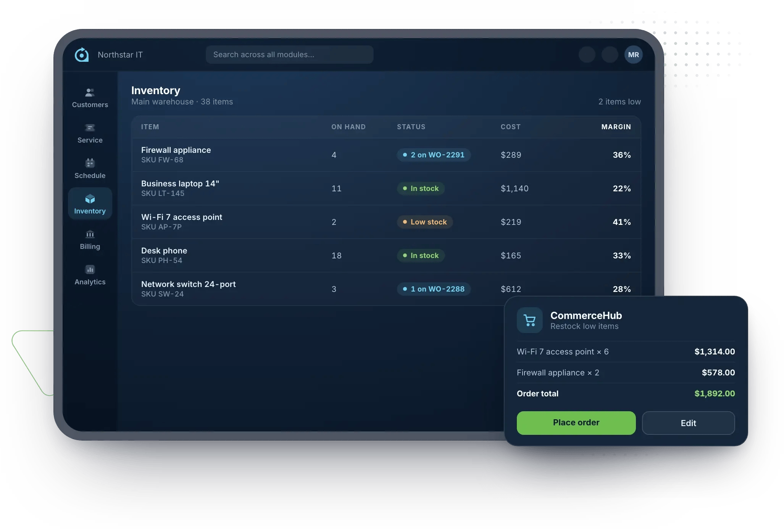Screen dimensions: 784x529
Task: Click the Firewall appliance × 2 line
Action: (558, 373)
